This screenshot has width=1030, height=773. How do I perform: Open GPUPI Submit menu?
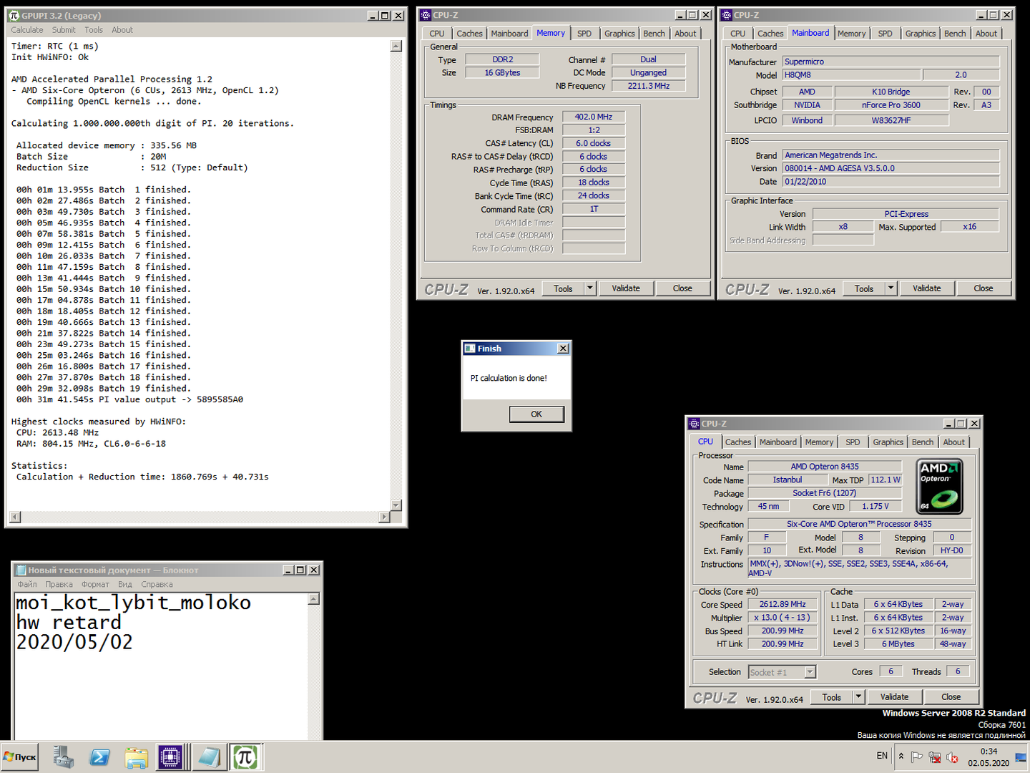[64, 30]
